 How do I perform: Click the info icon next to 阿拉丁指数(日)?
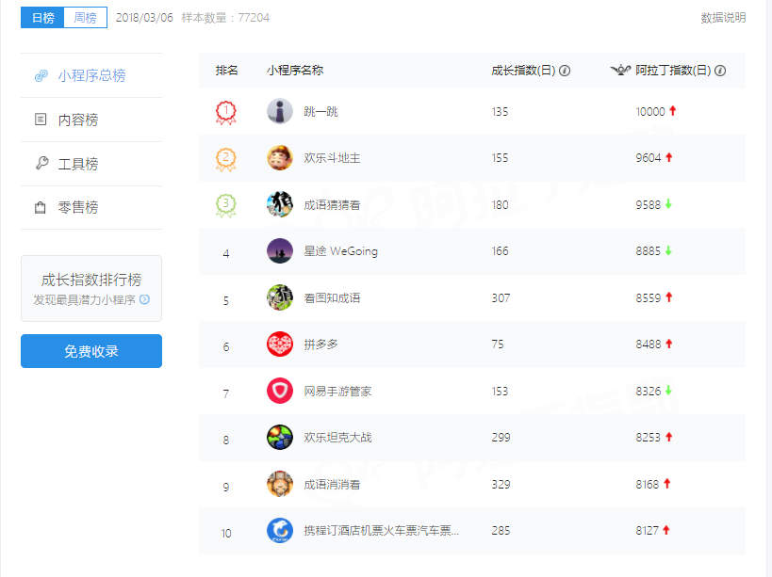720,71
